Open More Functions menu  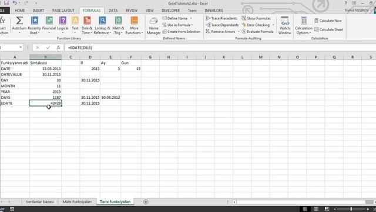point(134,25)
